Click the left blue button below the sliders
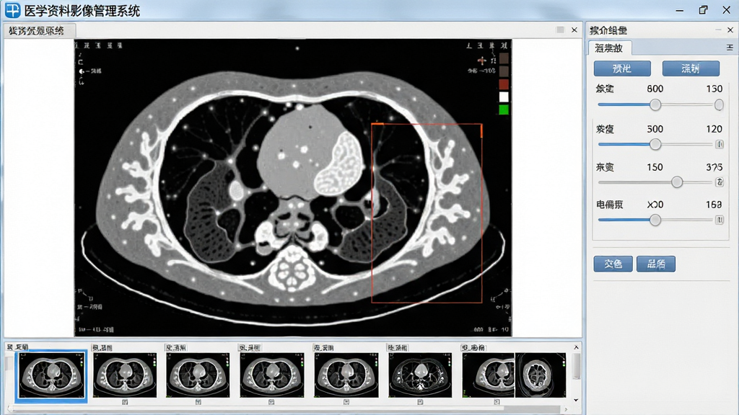The height and width of the screenshot is (415, 739). (613, 264)
